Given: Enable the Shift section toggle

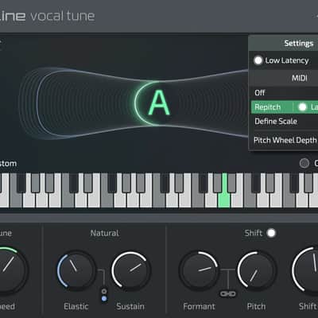Looking at the screenshot, I should tap(271, 233).
